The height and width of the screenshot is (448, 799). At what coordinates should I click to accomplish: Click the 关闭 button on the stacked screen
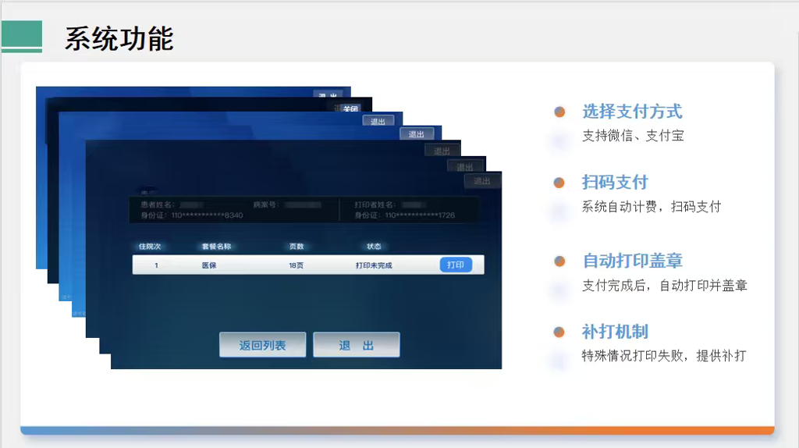click(x=350, y=109)
